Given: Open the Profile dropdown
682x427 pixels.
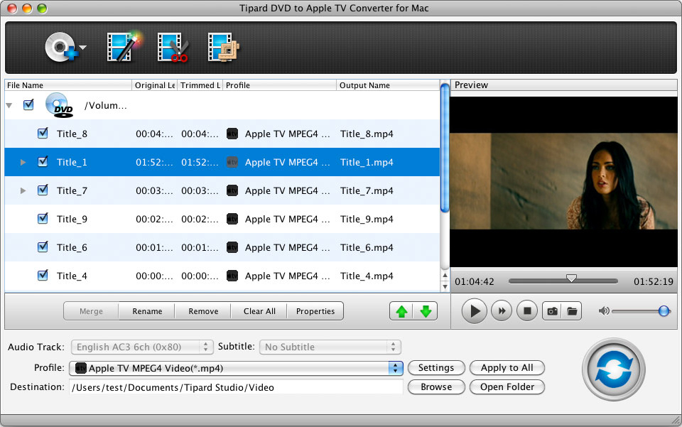Looking at the screenshot, I should pos(396,368).
